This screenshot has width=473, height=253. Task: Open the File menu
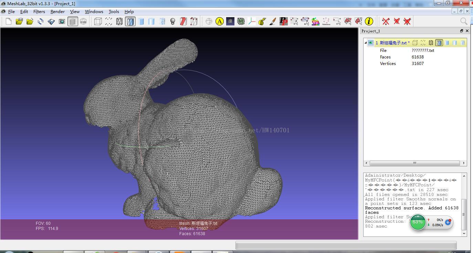pyautogui.click(x=11, y=11)
